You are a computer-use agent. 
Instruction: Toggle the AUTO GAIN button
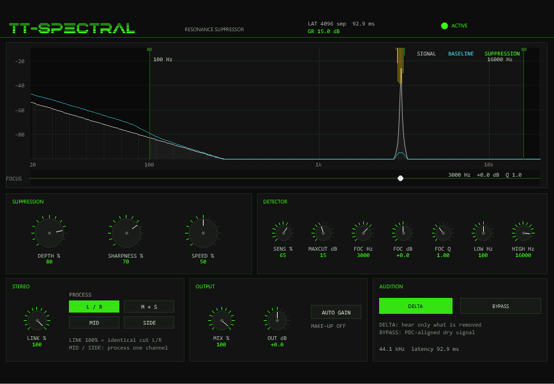(336, 313)
